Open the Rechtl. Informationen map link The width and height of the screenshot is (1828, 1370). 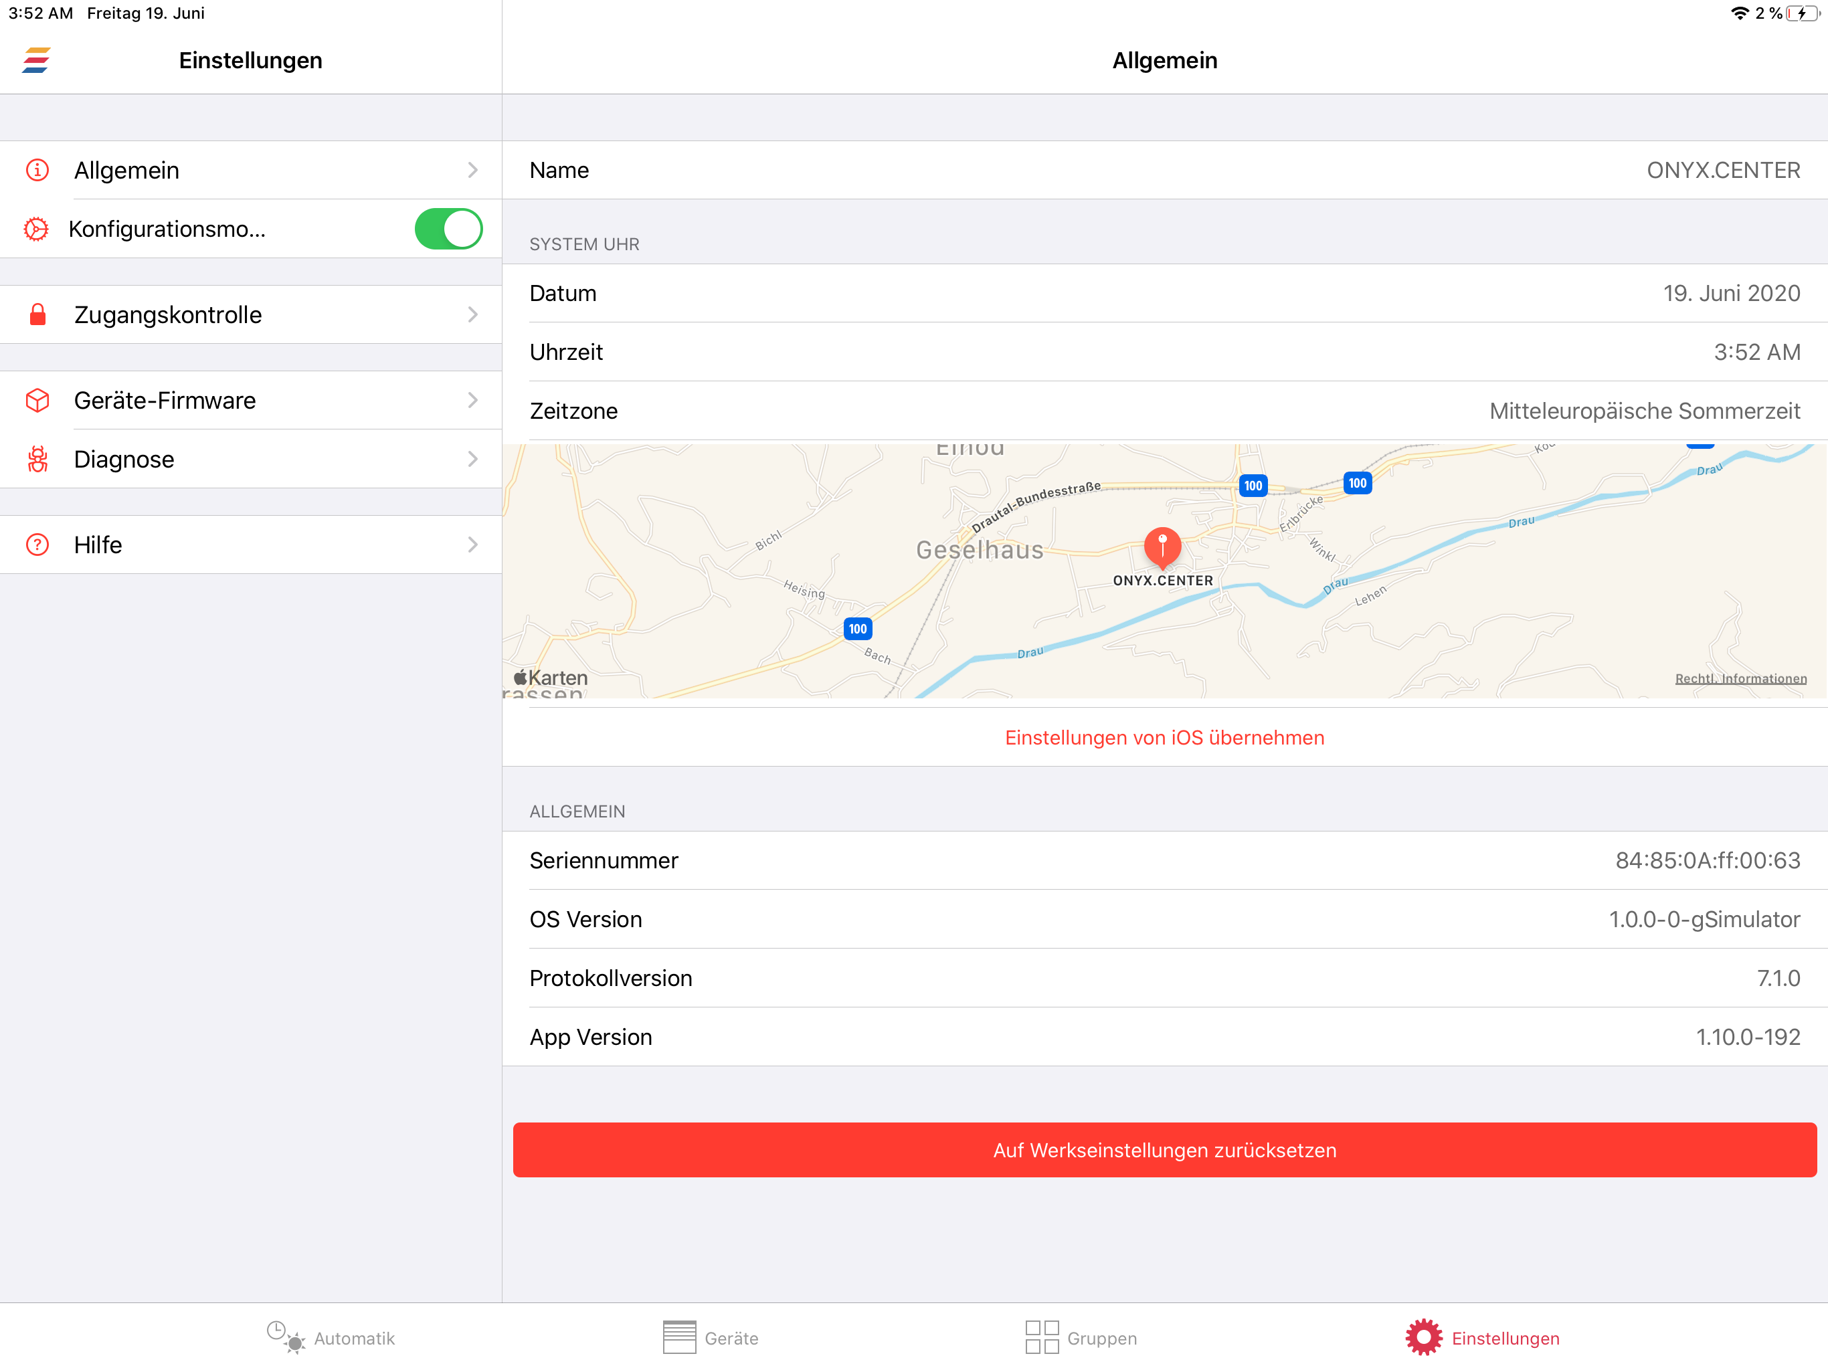tap(1740, 679)
